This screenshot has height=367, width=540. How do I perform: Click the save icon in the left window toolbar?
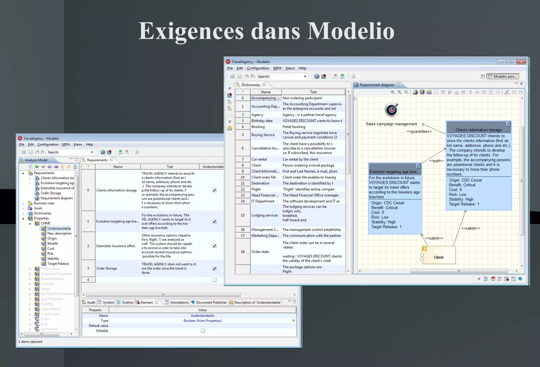pyautogui.click(x=31, y=152)
